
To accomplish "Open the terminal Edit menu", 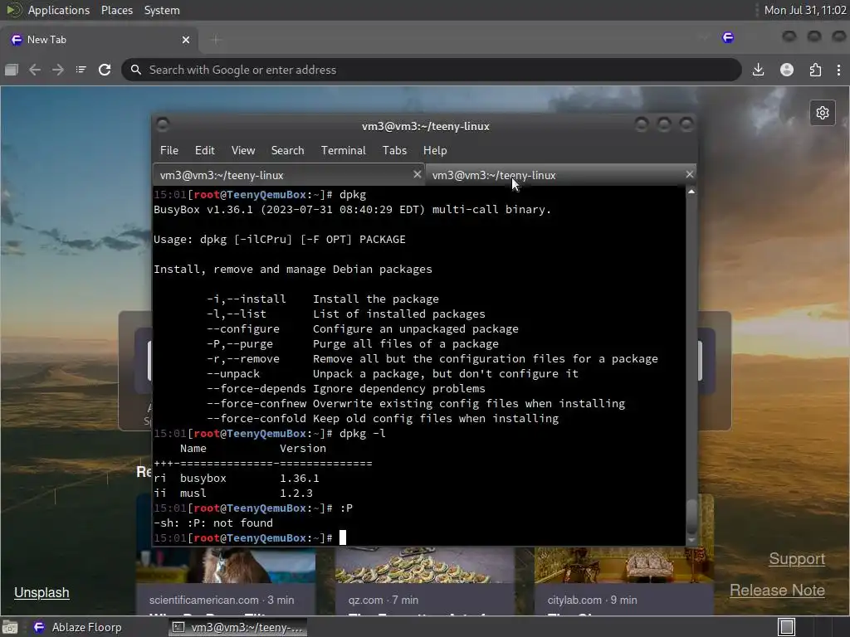I will coord(205,151).
